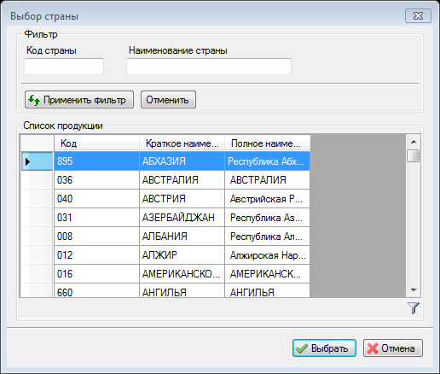Select the АЗЕРБАЙДЖАН row

(182, 218)
